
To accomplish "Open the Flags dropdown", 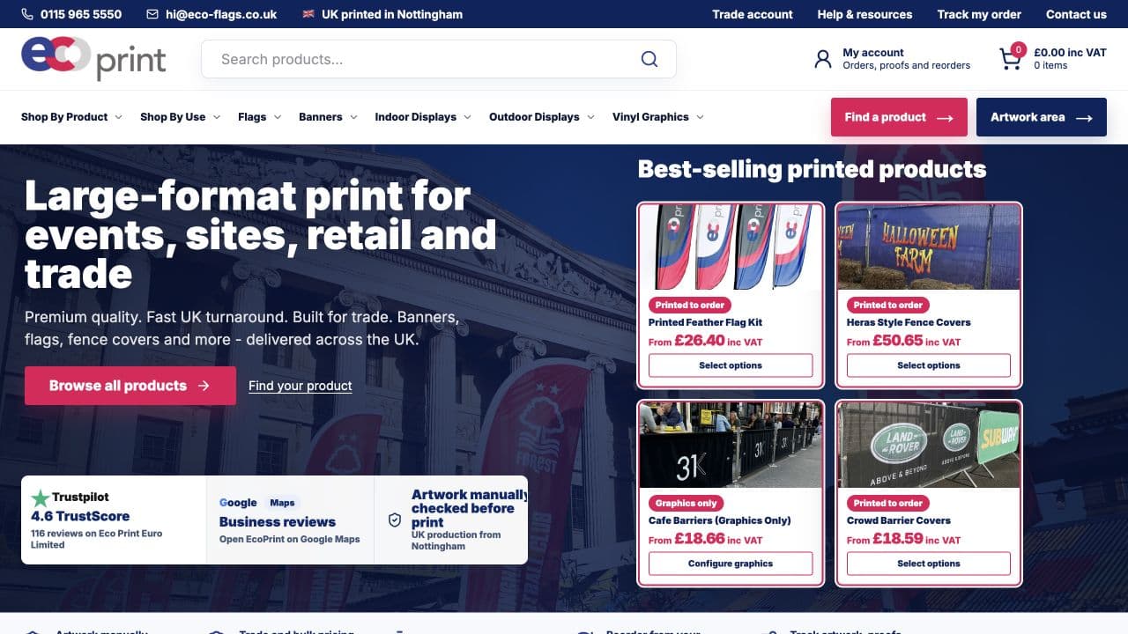I will pos(259,117).
